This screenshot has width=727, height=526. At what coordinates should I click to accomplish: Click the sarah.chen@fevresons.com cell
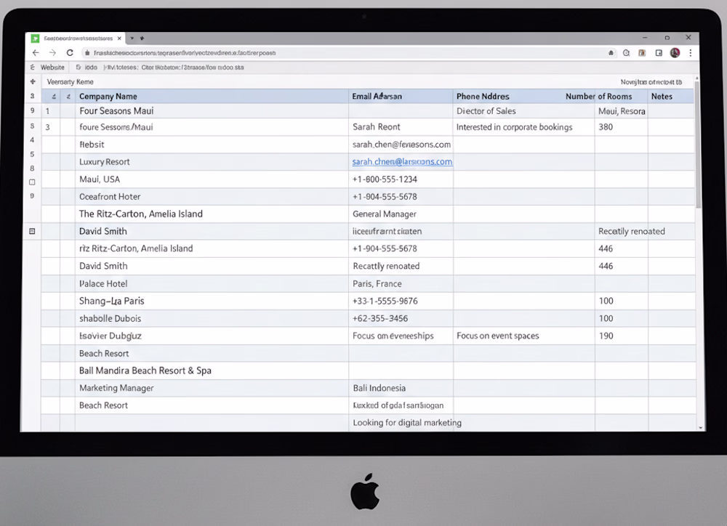click(401, 145)
